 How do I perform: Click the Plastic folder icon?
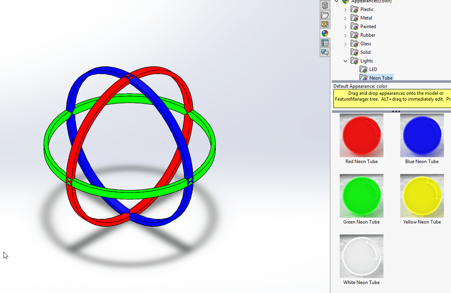[x=355, y=9]
